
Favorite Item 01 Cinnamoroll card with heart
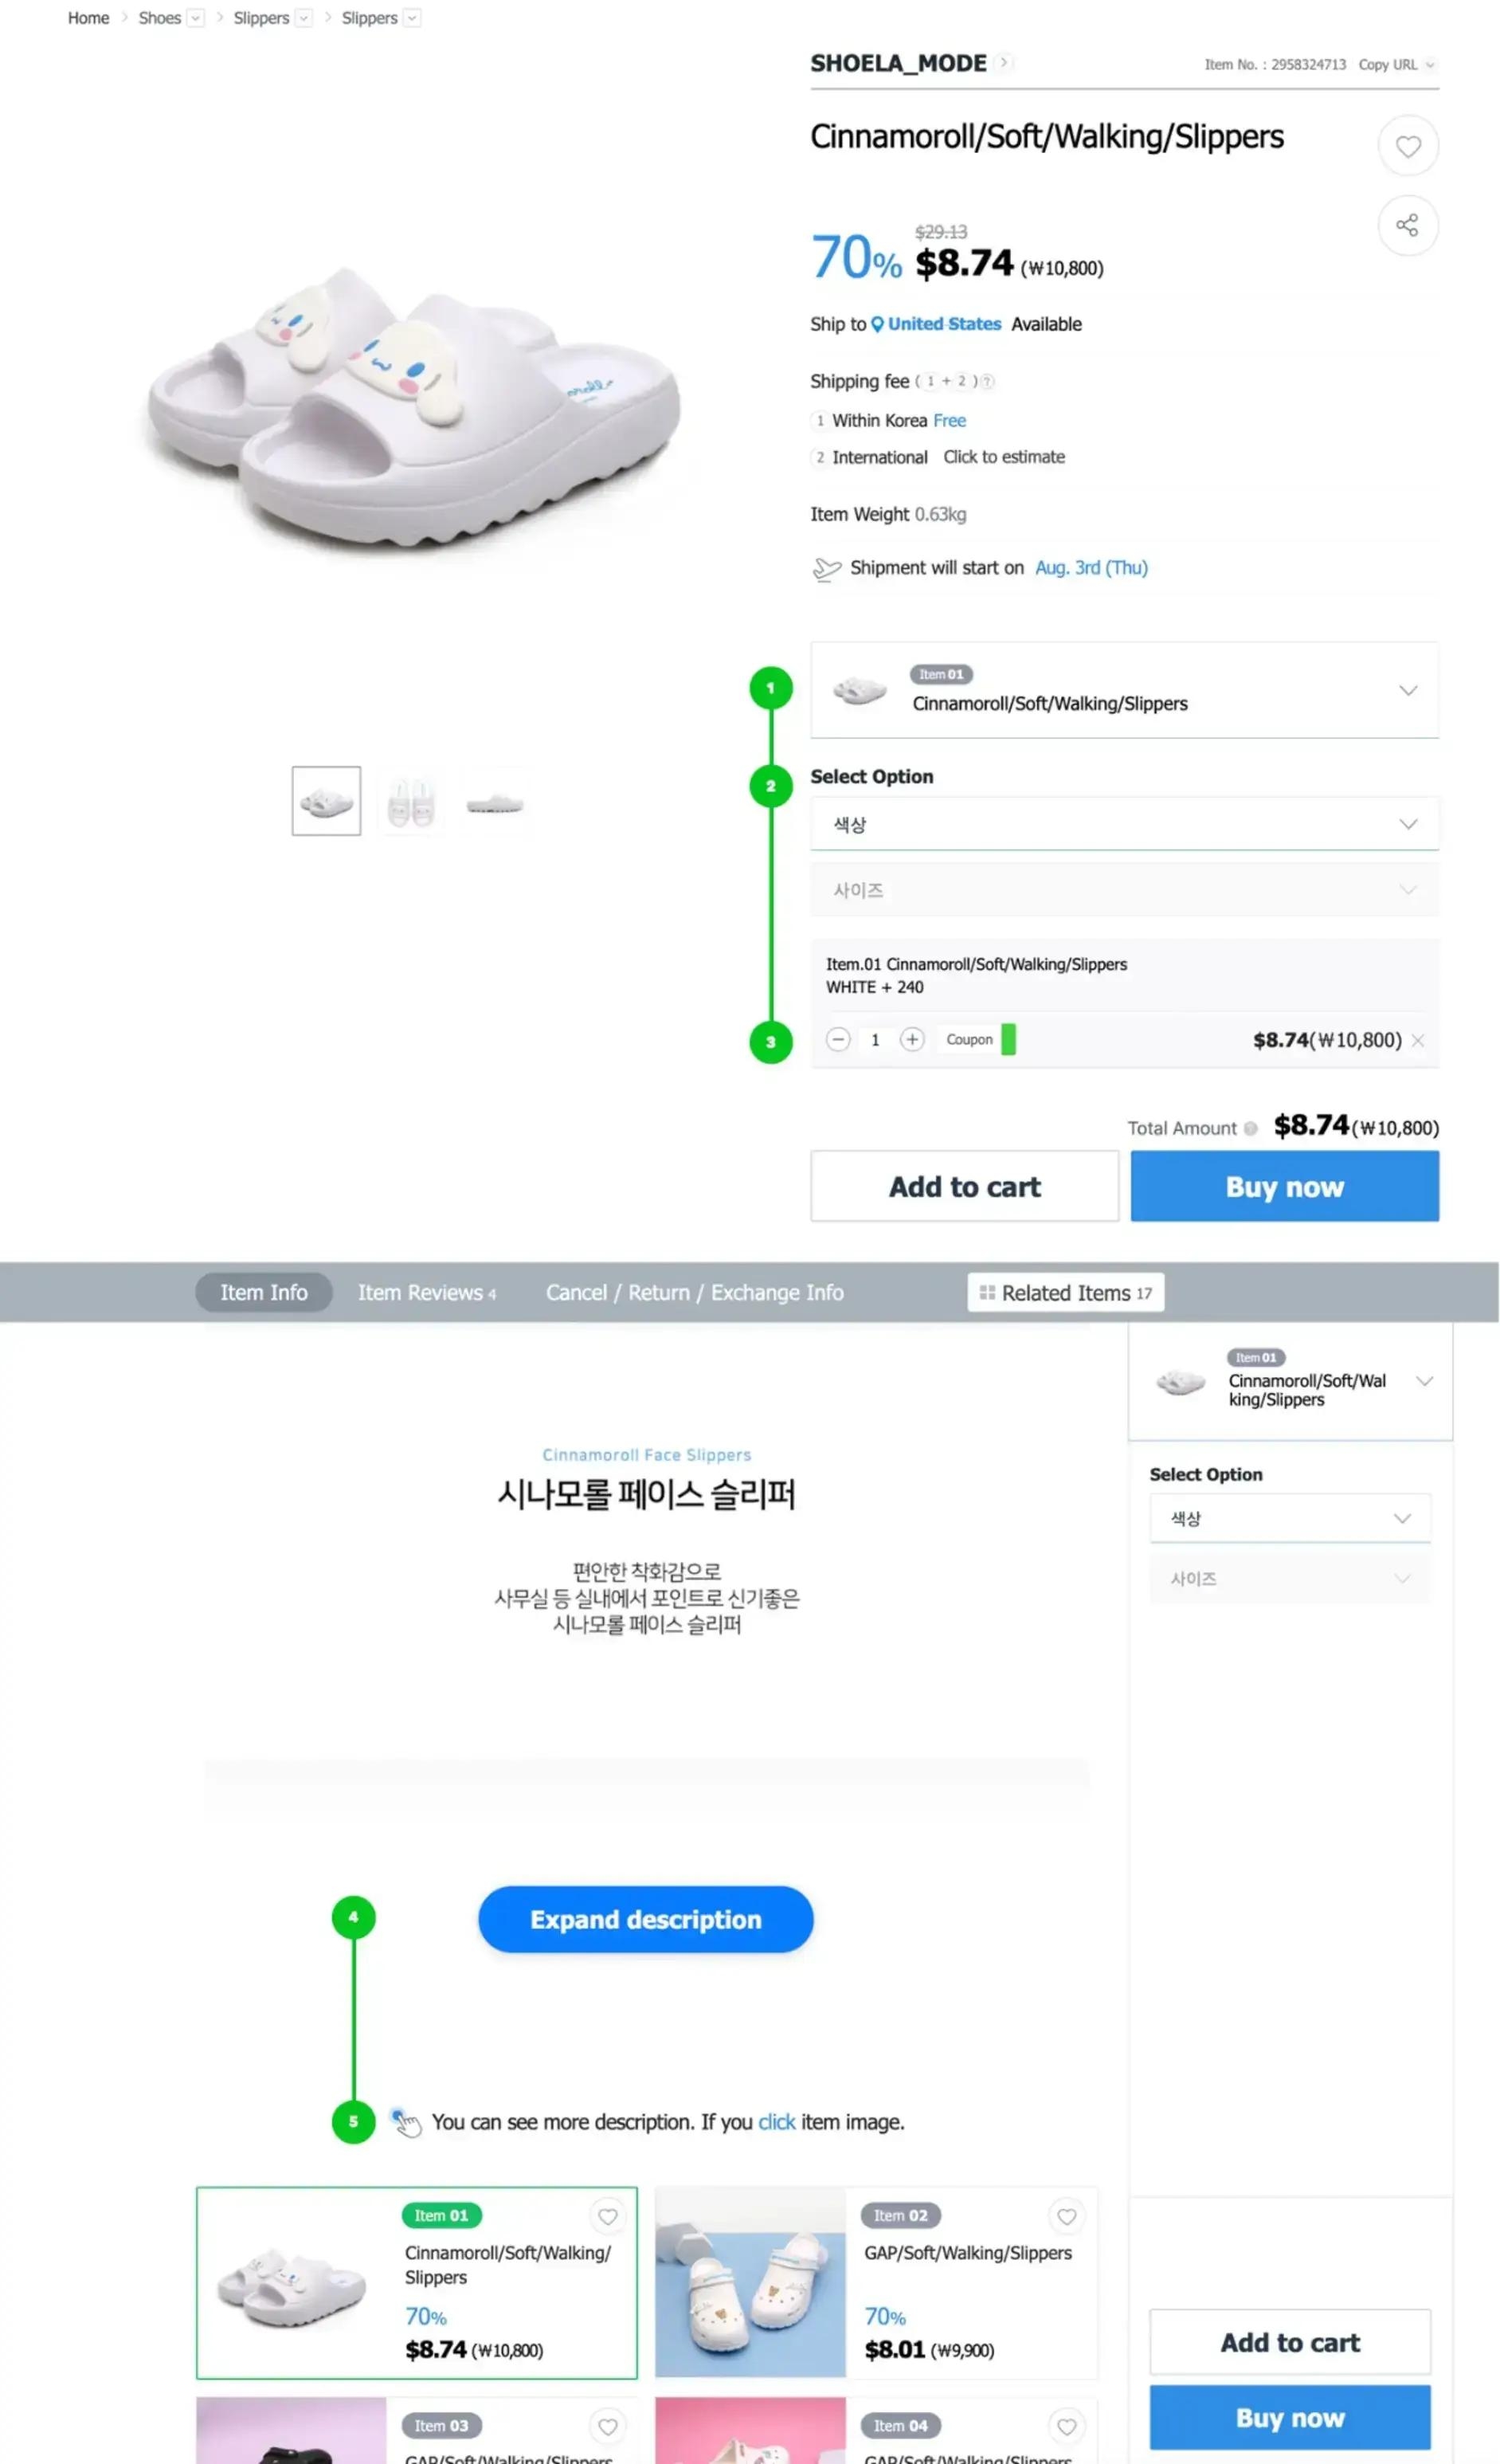pos(608,2216)
